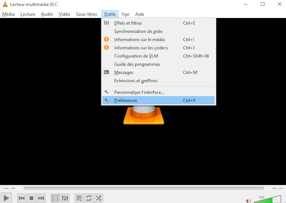This screenshot has width=286, height=203.
Task: Toggle loop mode button
Action: click(89, 198)
